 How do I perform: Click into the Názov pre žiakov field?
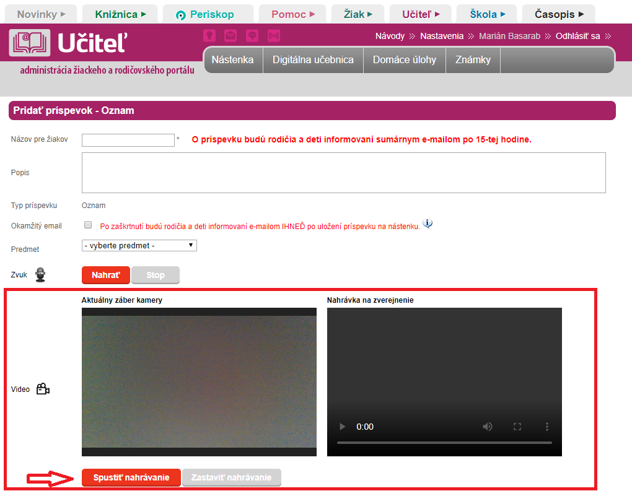tap(128, 140)
